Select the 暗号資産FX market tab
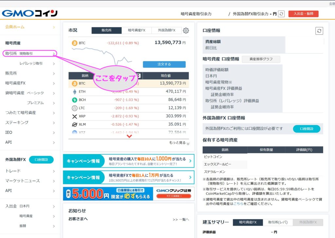The image size is (335, 238). pyautogui.click(x=136, y=30)
